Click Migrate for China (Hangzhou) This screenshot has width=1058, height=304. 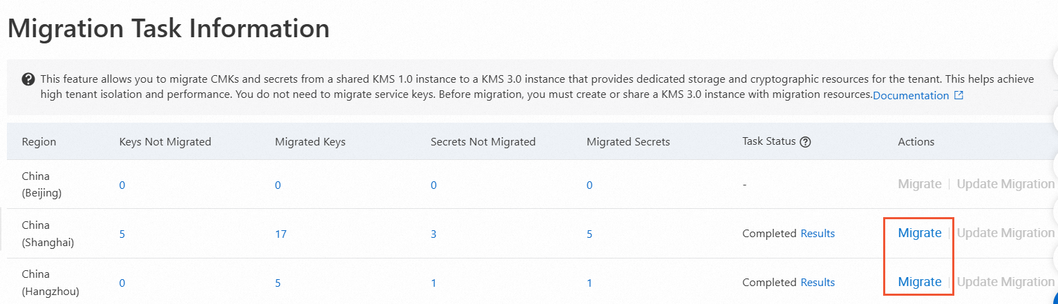919,282
